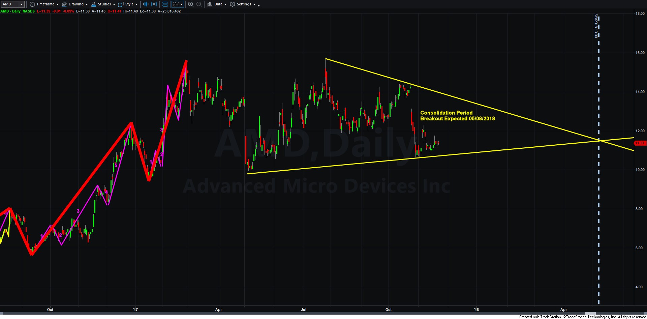647x319 pixels.
Task: Toggle the pointer tracking tool icon
Action: pyautogui.click(x=176, y=4)
